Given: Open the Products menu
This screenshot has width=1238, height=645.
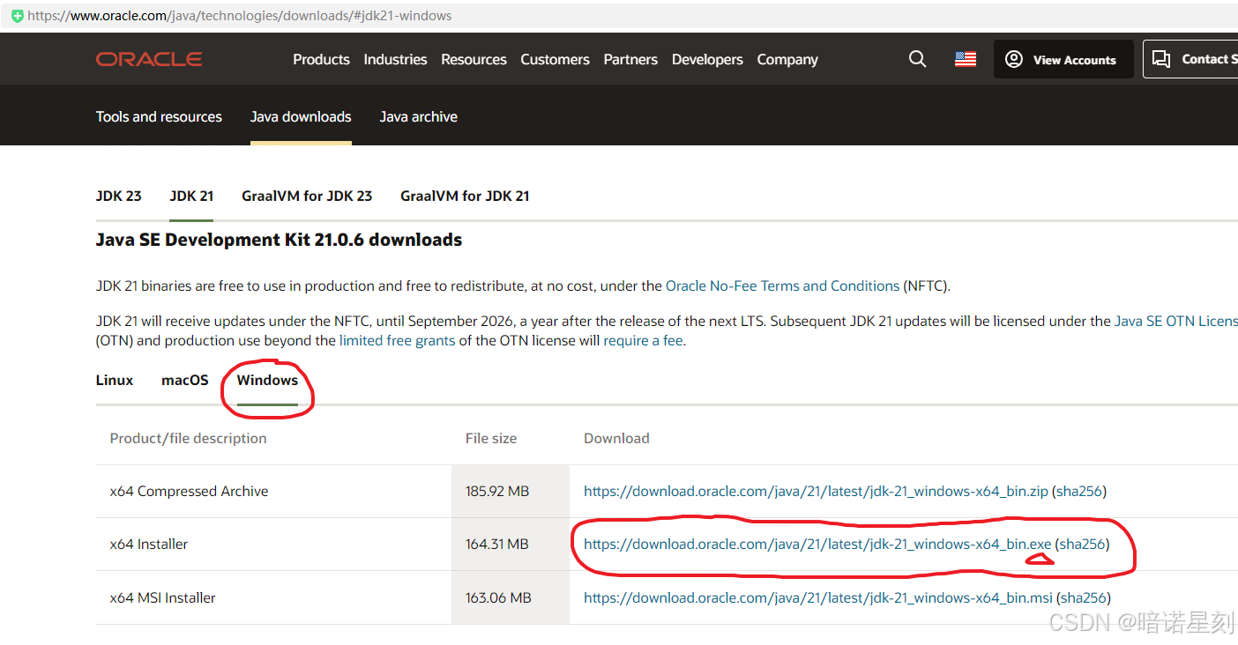Looking at the screenshot, I should pos(321,59).
